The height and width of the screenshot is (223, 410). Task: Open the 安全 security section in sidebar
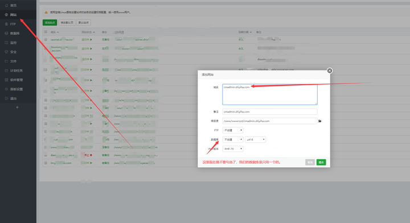tap(11, 52)
